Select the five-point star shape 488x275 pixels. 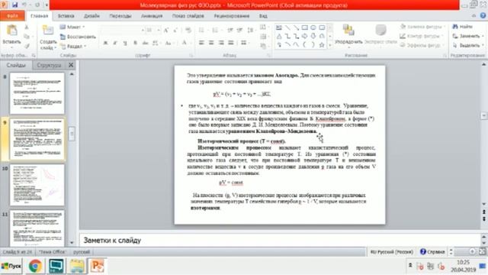tap(322, 45)
